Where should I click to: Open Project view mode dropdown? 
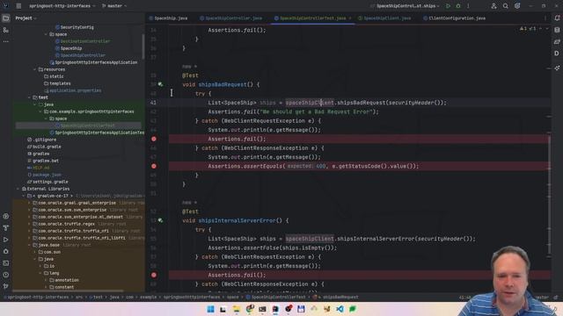[26, 18]
